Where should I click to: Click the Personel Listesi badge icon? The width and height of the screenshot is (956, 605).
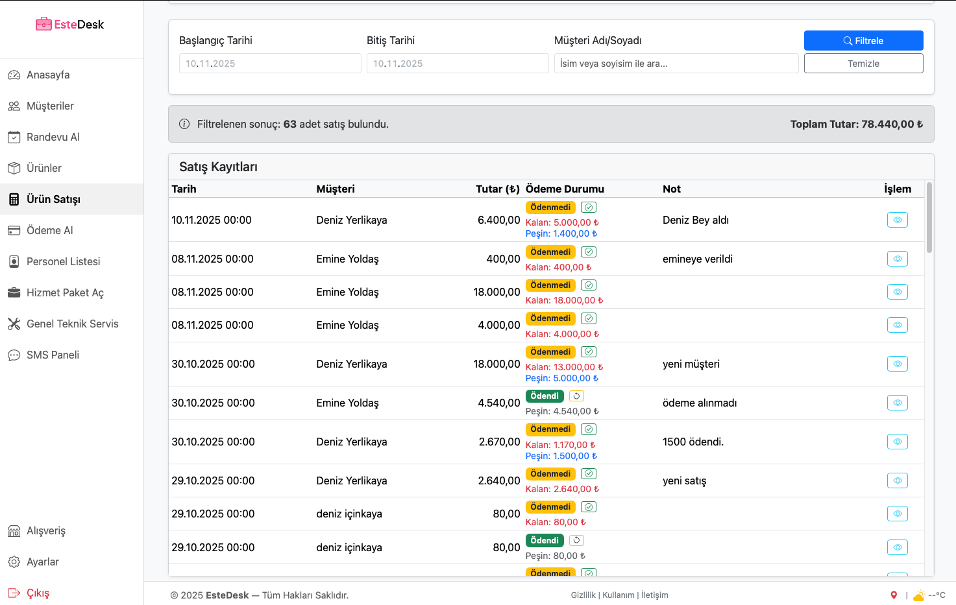[14, 261]
